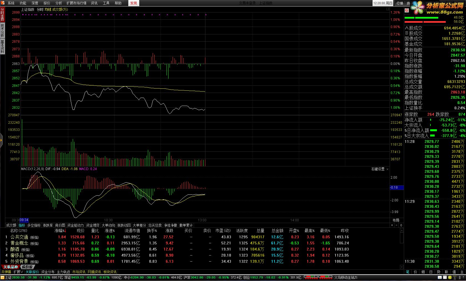Select the 公共交通 sector row
This screenshot has height=281, width=466.
(178, 237)
